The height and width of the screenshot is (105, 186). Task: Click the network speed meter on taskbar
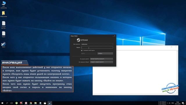click(162, 103)
